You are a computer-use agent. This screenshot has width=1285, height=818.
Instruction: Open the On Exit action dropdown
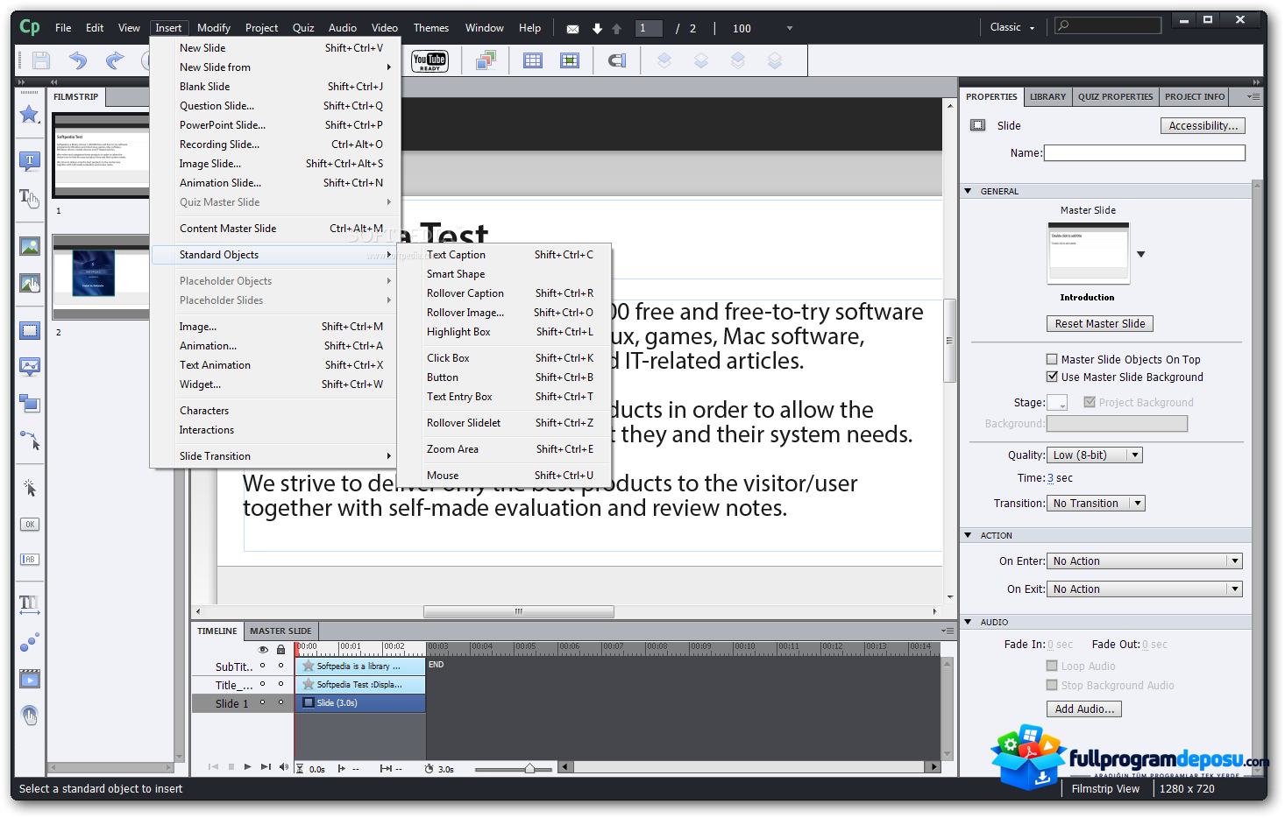point(1145,589)
